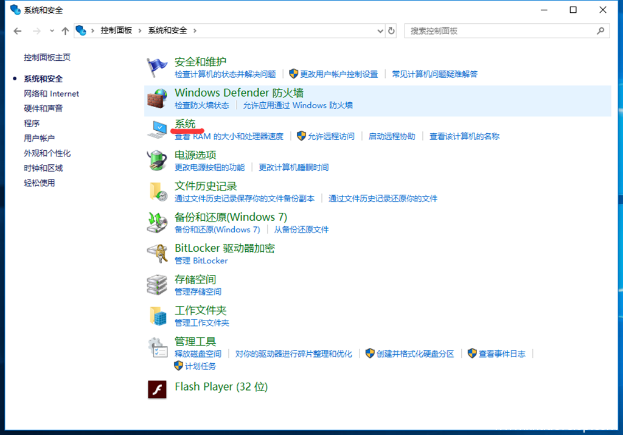Click the 电源选项 battery icon
The image size is (623, 435).
(158, 161)
